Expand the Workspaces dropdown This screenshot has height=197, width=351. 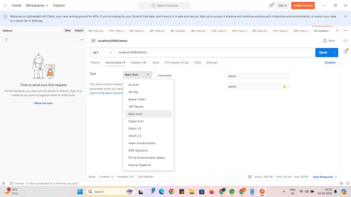click(x=37, y=5)
